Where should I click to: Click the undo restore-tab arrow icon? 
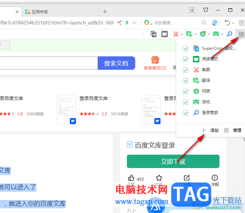point(227,23)
